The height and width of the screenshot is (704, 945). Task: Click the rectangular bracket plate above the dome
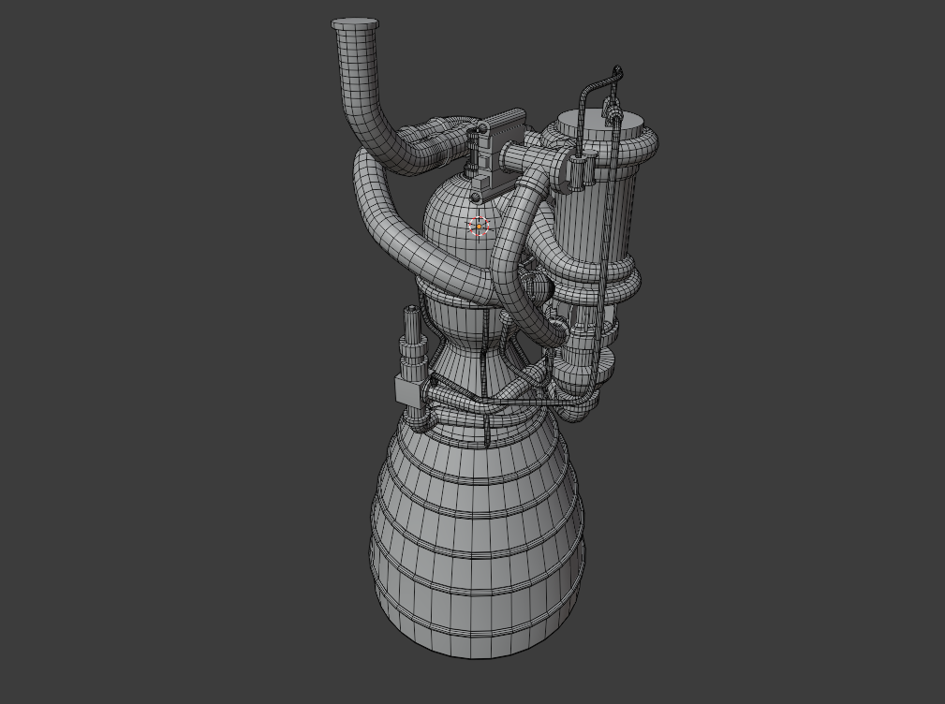[x=504, y=127]
